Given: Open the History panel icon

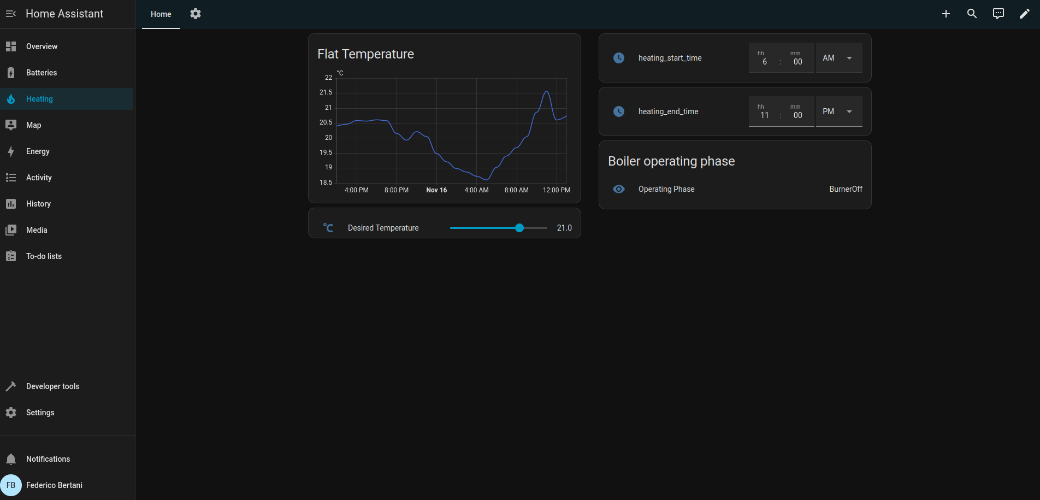Looking at the screenshot, I should 11,203.
